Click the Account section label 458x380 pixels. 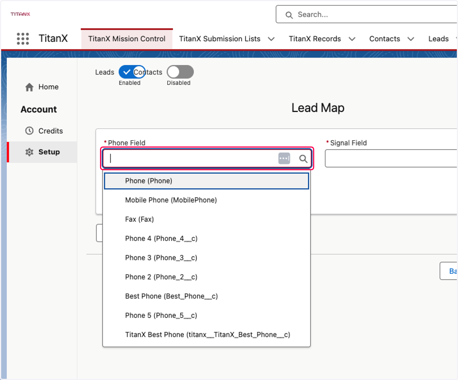pos(39,109)
